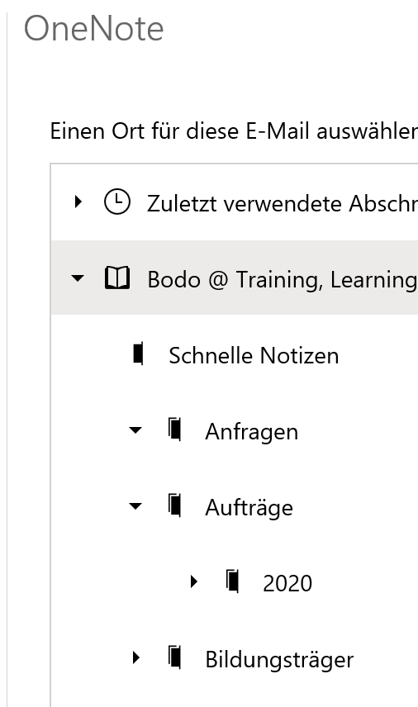This screenshot has width=418, height=707.
Task: Collapse the Anfragen group arrow
Action: (135, 429)
